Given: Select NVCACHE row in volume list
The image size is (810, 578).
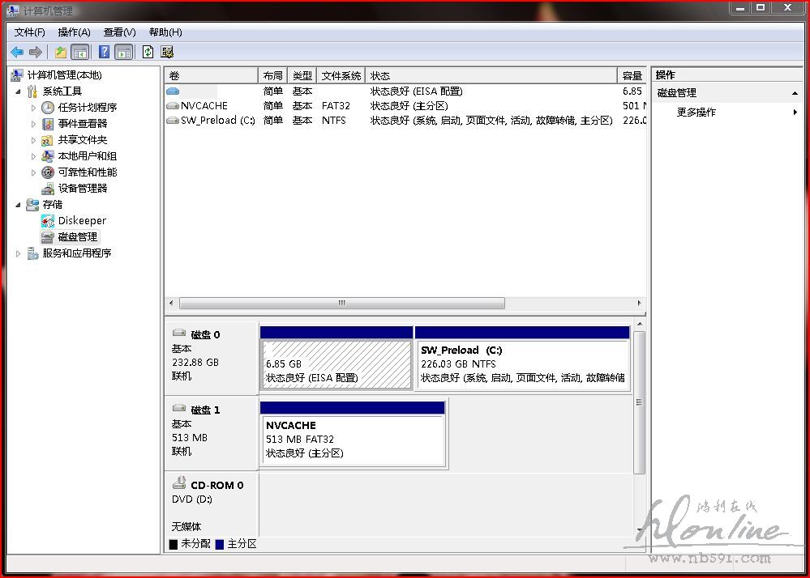Looking at the screenshot, I should (204, 106).
